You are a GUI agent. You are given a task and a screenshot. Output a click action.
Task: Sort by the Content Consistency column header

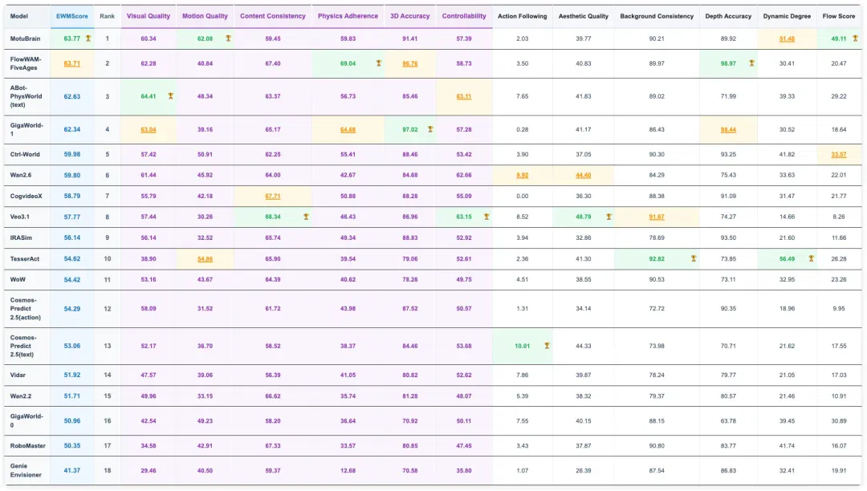coord(273,16)
